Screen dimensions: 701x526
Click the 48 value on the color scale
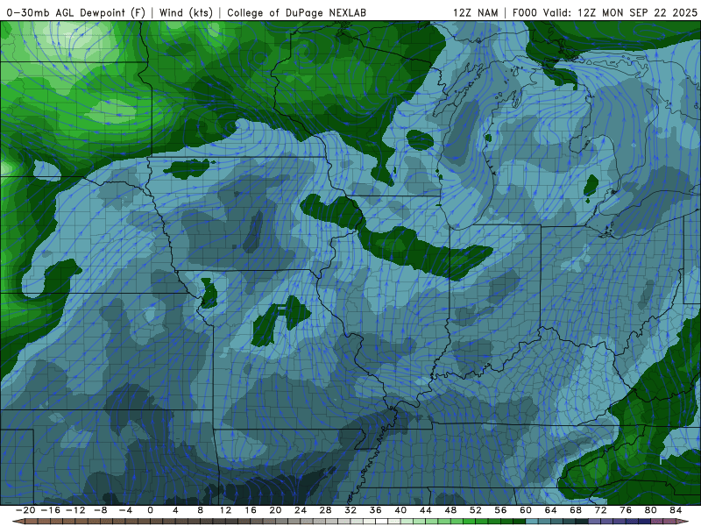pos(450,510)
